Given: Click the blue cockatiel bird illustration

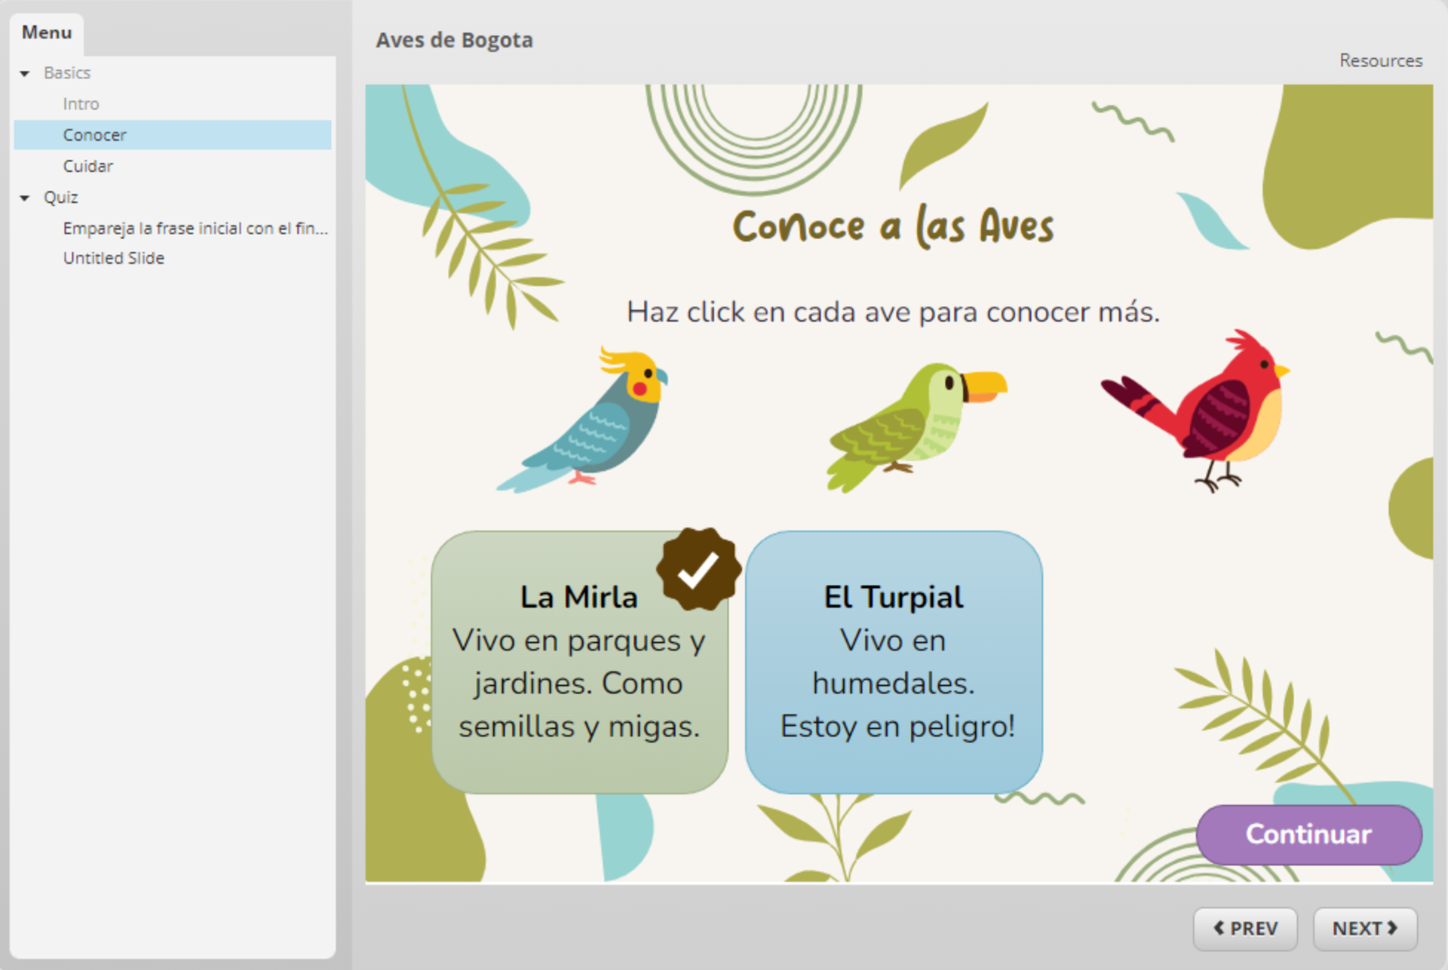Looking at the screenshot, I should click(x=593, y=422).
